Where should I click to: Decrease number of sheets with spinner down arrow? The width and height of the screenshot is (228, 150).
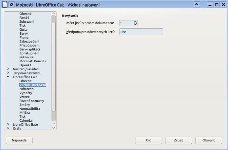tap(135, 24)
